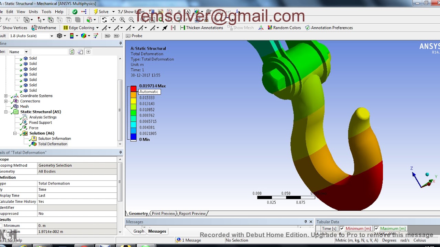
Task: Open the Units menu
Action: coord(33,12)
